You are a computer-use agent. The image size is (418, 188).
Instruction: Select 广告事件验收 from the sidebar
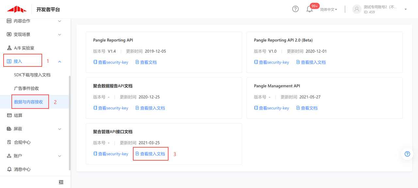[27, 88]
